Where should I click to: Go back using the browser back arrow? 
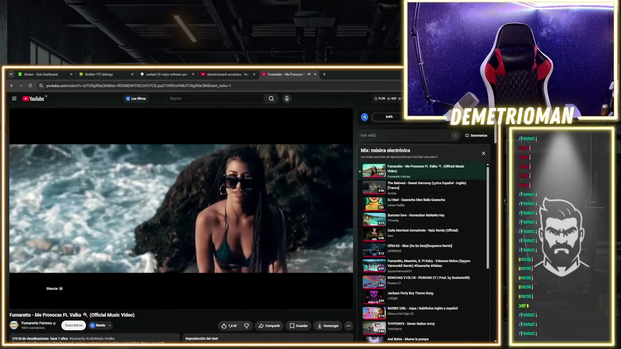[x=12, y=86]
